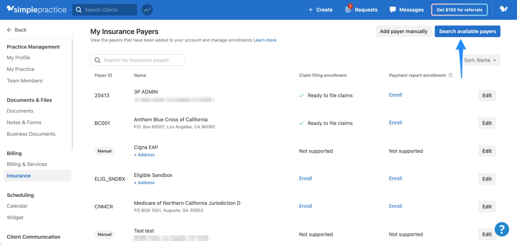Click Search my insurance payers field
This screenshot has width=517, height=244.
138,60
